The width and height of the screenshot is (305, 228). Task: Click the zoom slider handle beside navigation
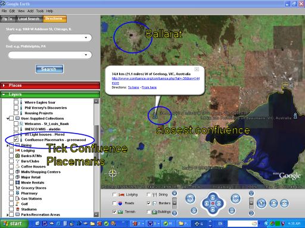point(251,203)
